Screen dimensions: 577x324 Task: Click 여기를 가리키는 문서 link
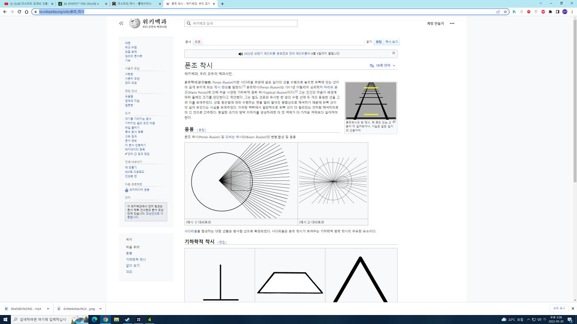[138, 119]
